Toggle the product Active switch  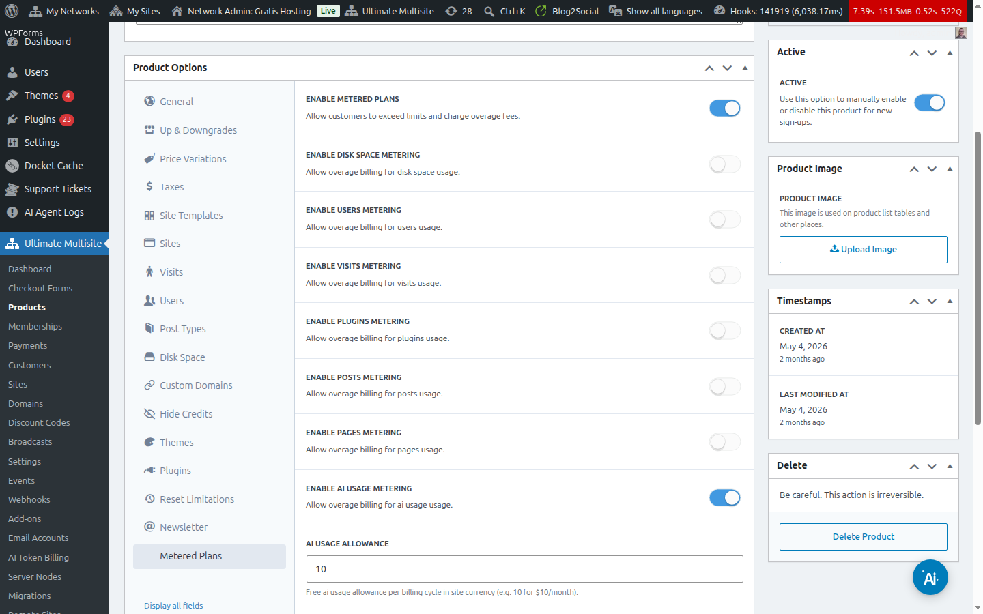(x=930, y=103)
